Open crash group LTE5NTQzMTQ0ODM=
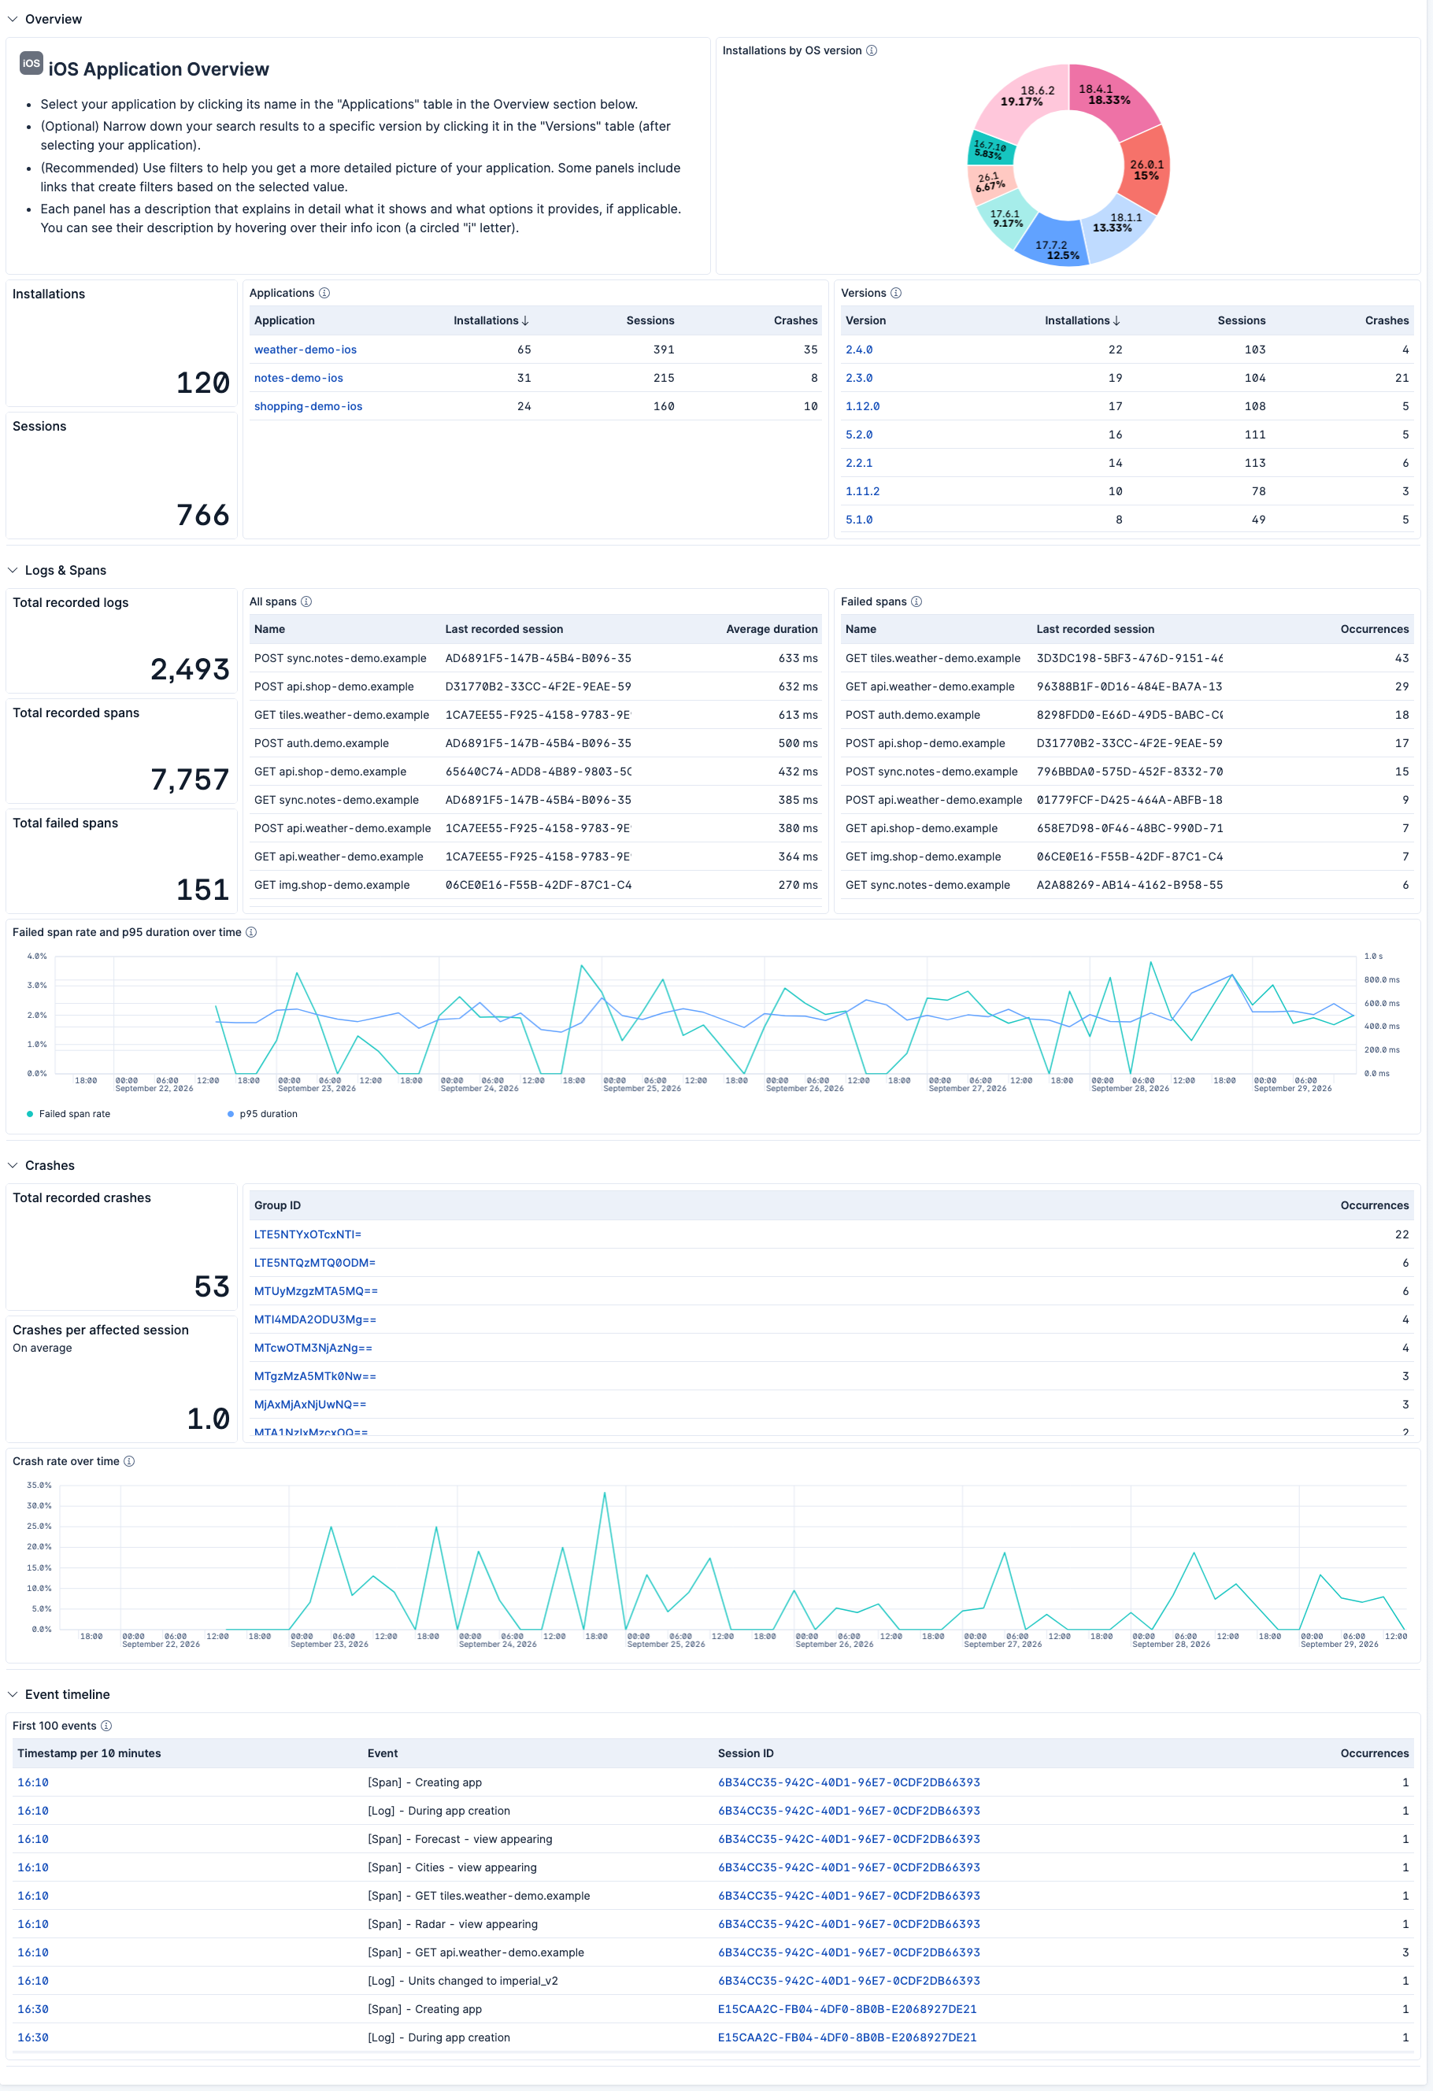The image size is (1433, 2091). click(314, 1264)
